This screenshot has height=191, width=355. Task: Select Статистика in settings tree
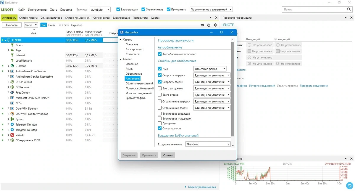[x=132, y=54]
